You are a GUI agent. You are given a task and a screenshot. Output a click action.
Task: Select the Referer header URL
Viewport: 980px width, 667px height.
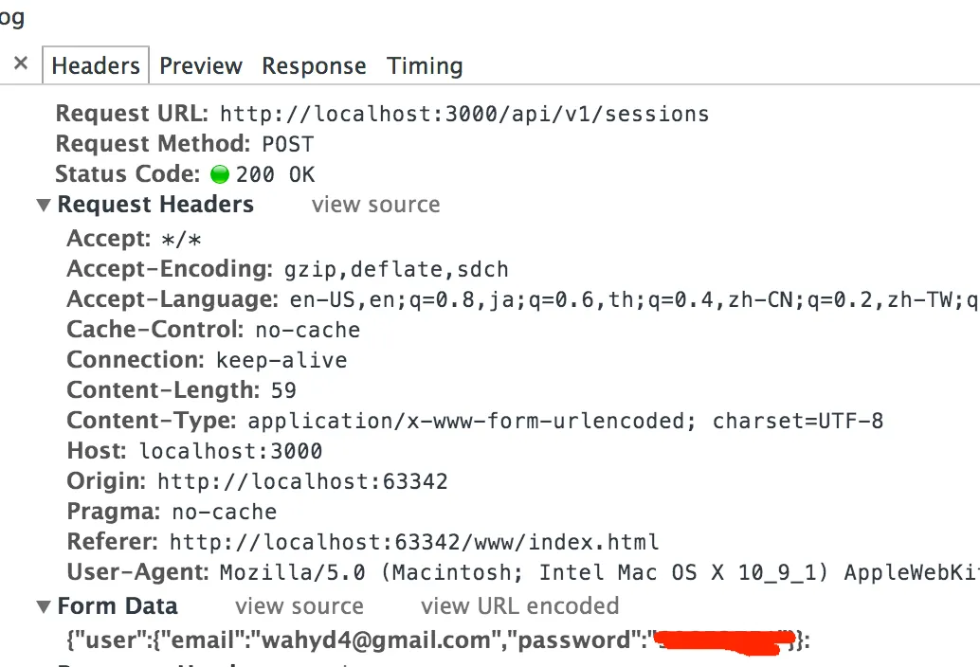(414, 542)
